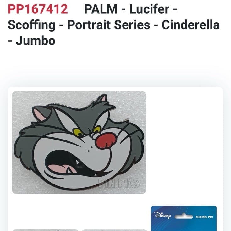Click the Disney logo on the backer card

[163, 215]
